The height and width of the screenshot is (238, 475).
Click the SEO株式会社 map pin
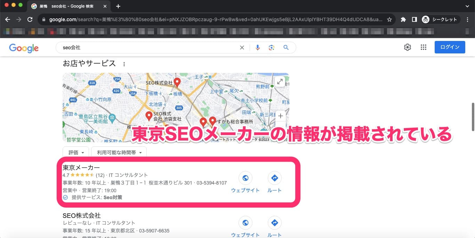coord(177,83)
